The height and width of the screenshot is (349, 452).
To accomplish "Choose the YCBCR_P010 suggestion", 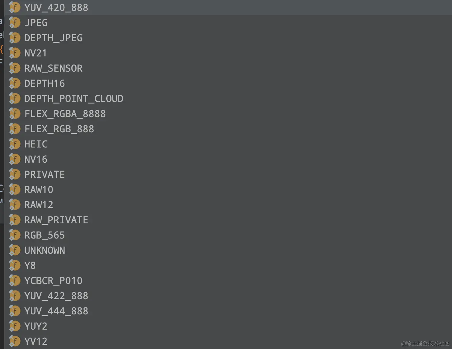I will click(53, 281).
